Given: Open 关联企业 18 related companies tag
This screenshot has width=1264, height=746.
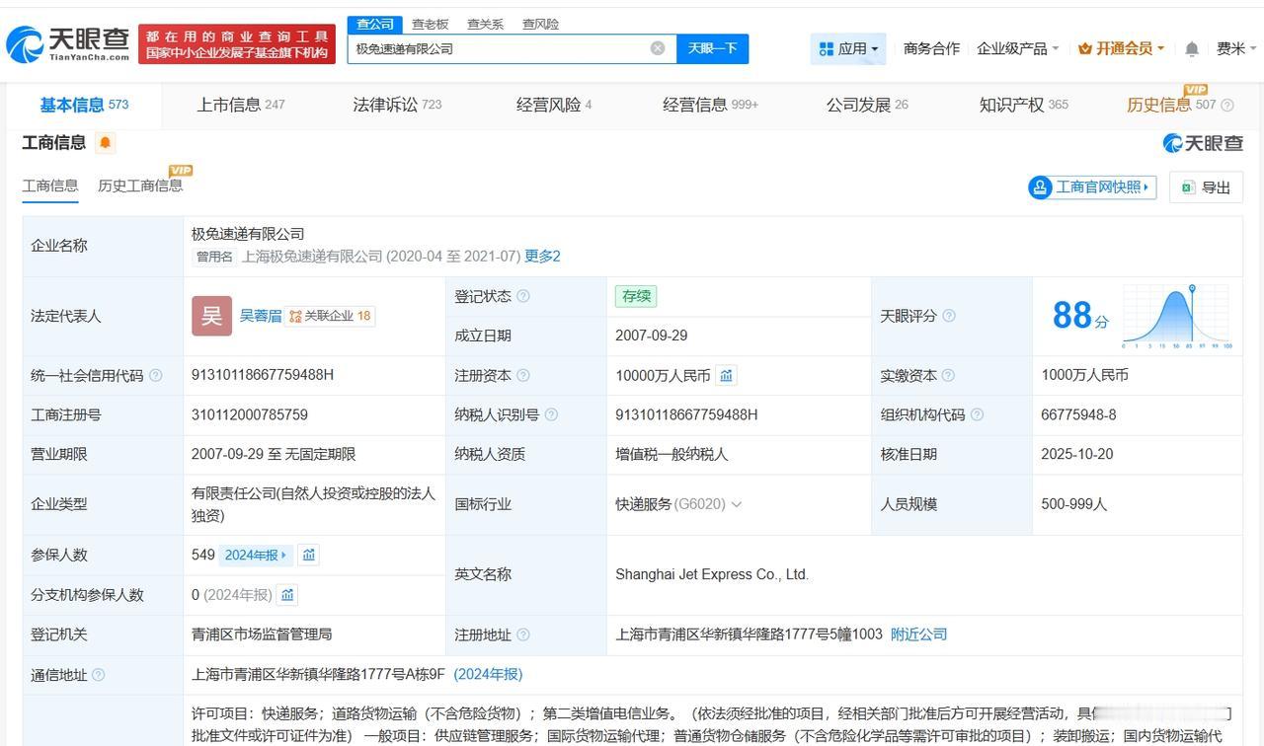Looking at the screenshot, I should coord(330,316).
